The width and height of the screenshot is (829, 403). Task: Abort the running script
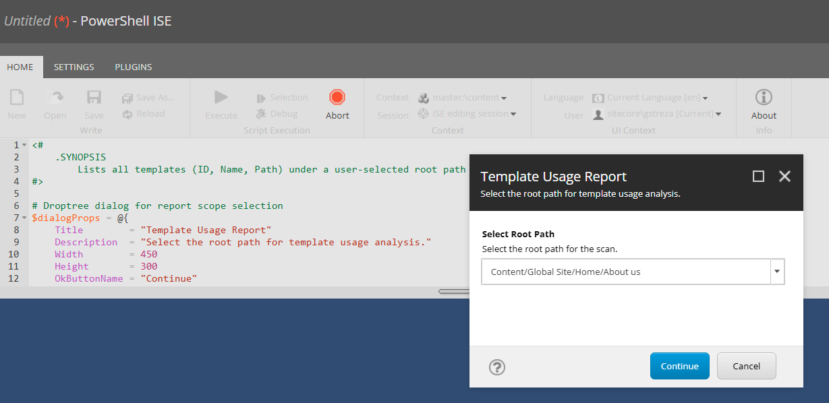pyautogui.click(x=337, y=98)
